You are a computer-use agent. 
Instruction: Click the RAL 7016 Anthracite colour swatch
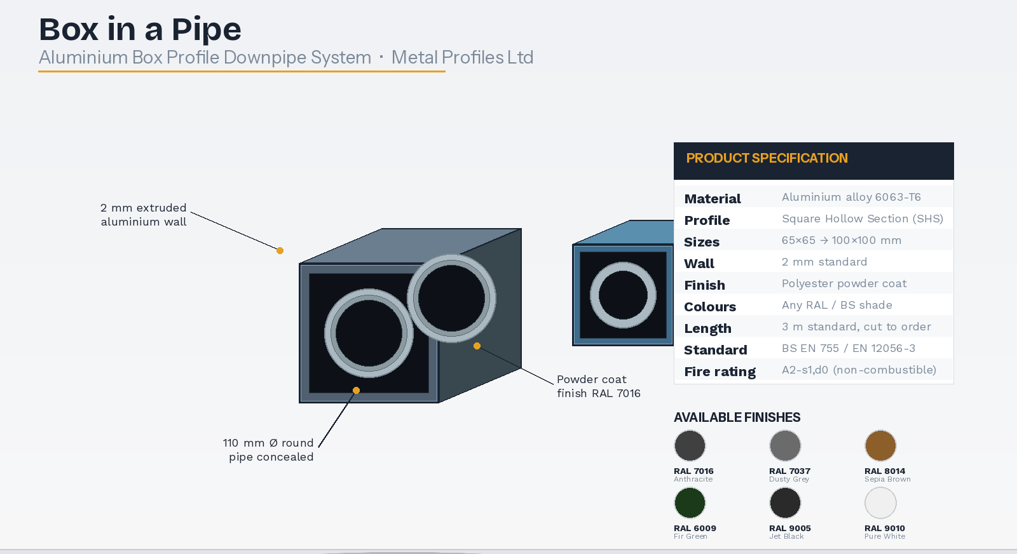tap(690, 445)
